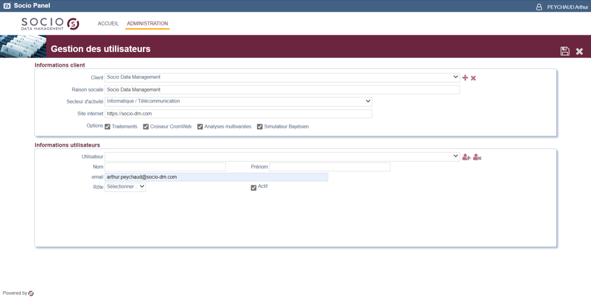Screen dimensions: 591x297
Task: Delete the client with the x icon
Action: tap(474, 78)
